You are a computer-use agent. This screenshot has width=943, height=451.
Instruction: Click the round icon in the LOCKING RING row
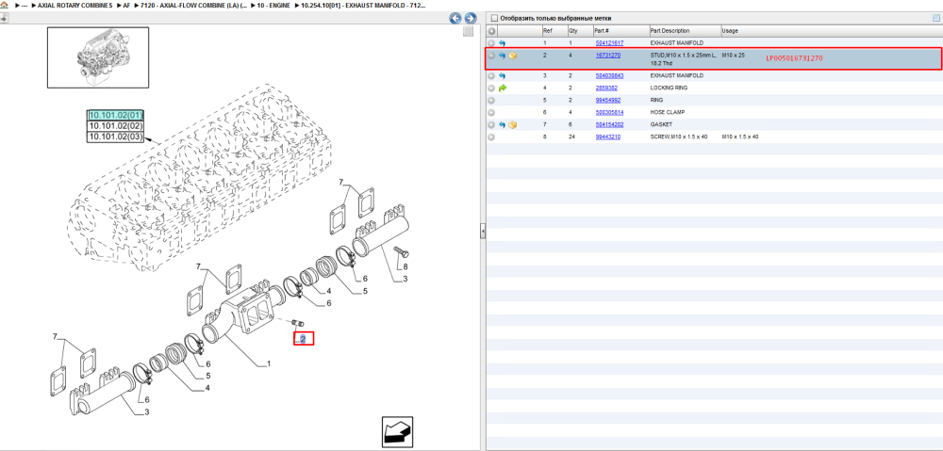click(491, 89)
